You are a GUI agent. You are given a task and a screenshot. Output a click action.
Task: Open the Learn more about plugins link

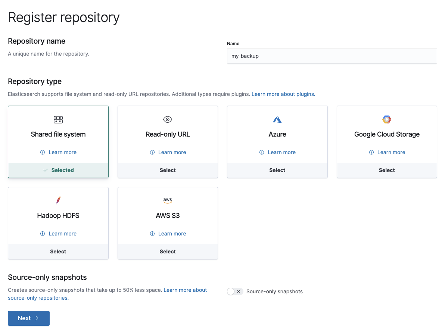283,94
